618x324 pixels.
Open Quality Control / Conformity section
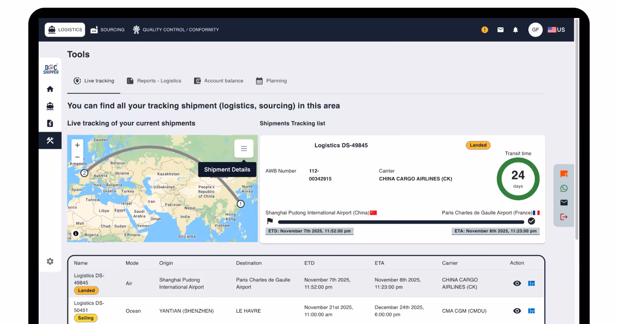coord(176,30)
